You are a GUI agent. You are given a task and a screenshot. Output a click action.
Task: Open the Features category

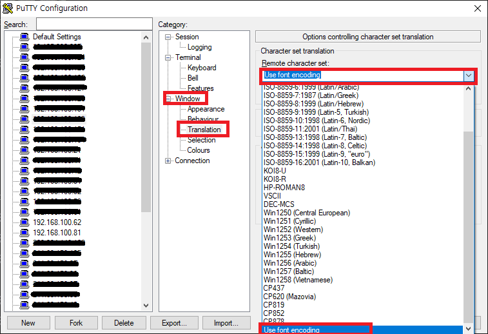200,88
